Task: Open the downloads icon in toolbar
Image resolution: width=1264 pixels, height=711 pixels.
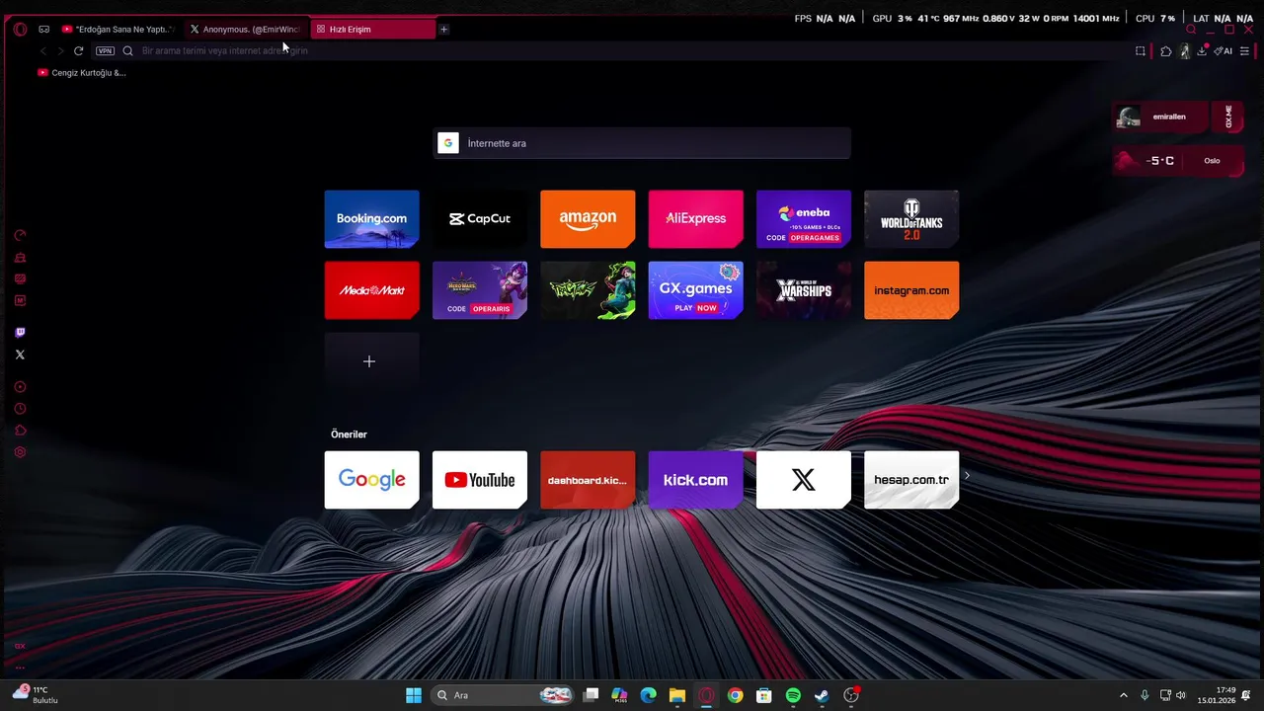Action: coord(1202,50)
